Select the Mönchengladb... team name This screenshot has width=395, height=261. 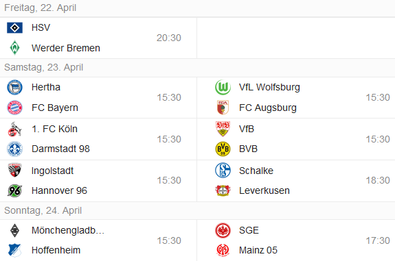68,230
